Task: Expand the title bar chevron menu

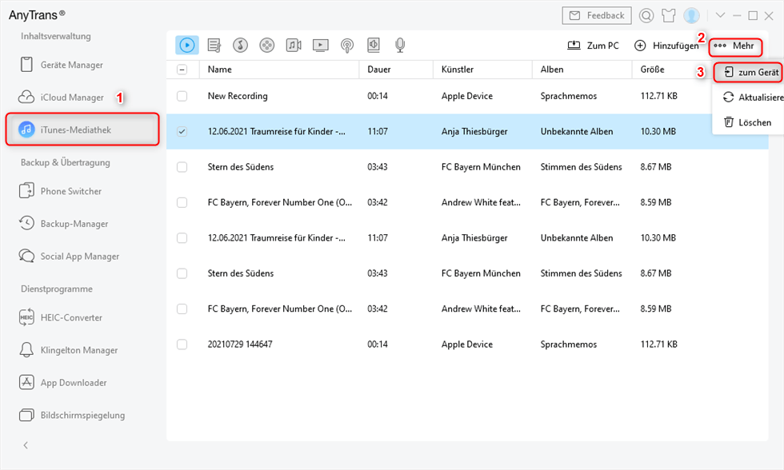Action: (x=720, y=16)
